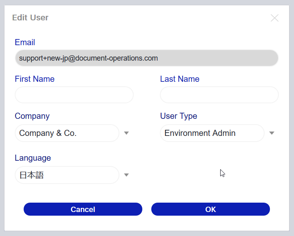This screenshot has width=294, height=236.
Task: Click the First Name input field
Action: click(x=74, y=95)
